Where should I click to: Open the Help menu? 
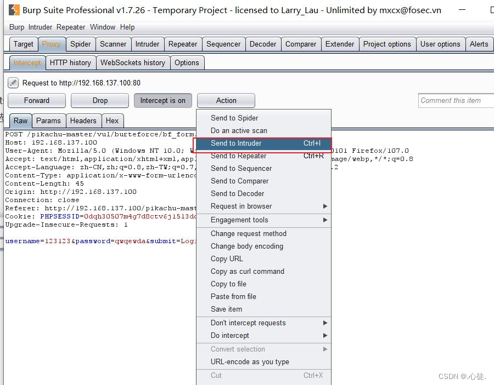[x=127, y=27]
